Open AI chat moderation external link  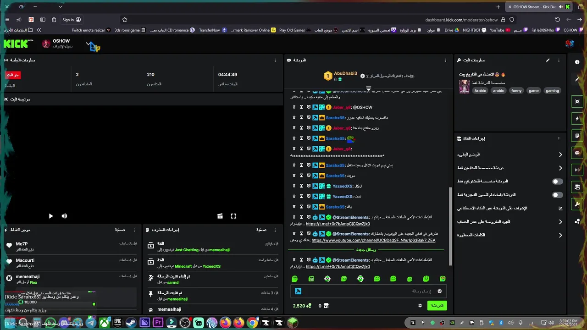coord(560,208)
